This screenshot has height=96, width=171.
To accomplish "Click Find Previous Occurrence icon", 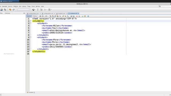I will point(53,16).
